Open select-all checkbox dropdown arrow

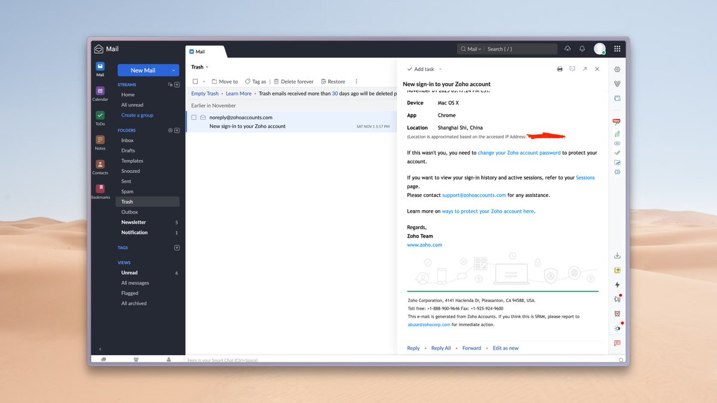coord(204,82)
